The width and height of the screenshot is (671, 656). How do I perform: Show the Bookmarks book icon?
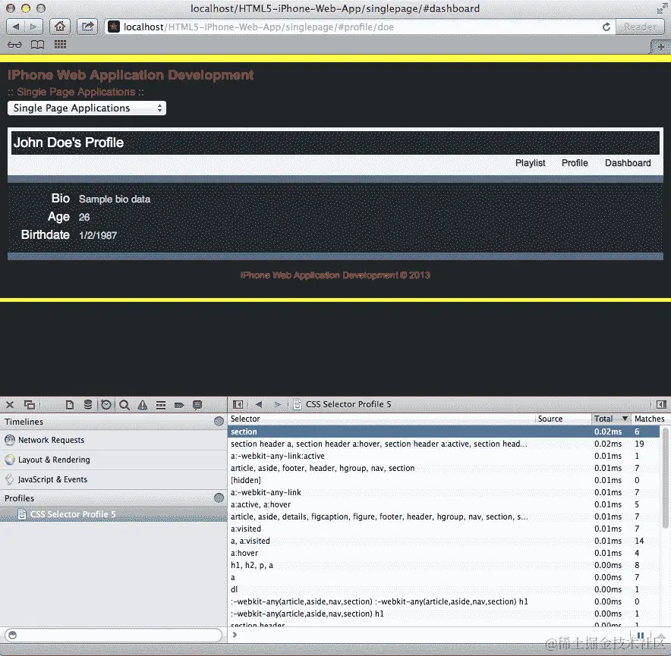[38, 45]
